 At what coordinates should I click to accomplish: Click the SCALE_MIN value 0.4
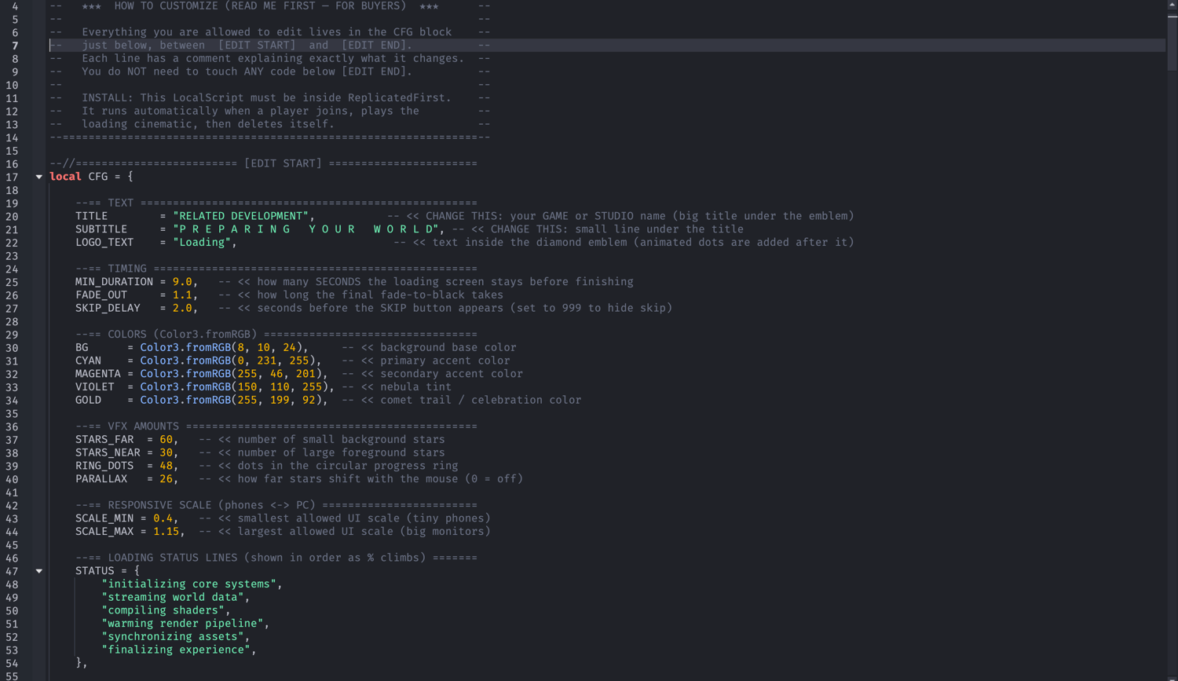pyautogui.click(x=163, y=518)
